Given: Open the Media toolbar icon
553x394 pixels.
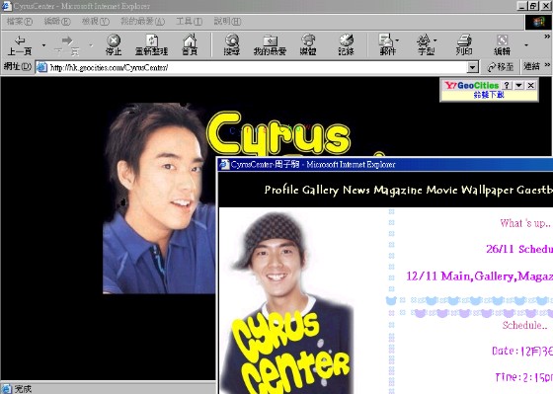Looking at the screenshot, I should coord(308,45).
